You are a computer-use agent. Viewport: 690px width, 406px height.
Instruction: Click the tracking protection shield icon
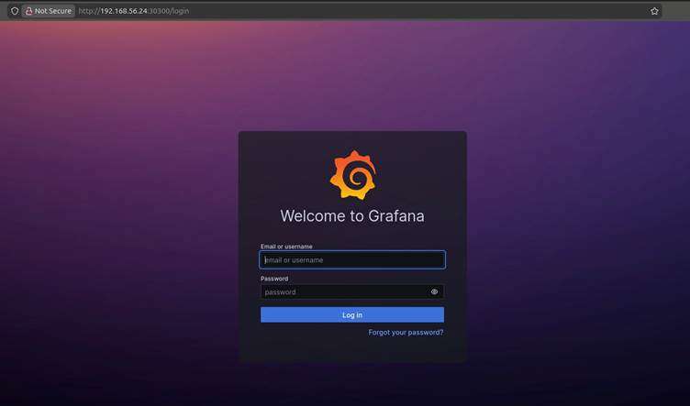(15, 11)
